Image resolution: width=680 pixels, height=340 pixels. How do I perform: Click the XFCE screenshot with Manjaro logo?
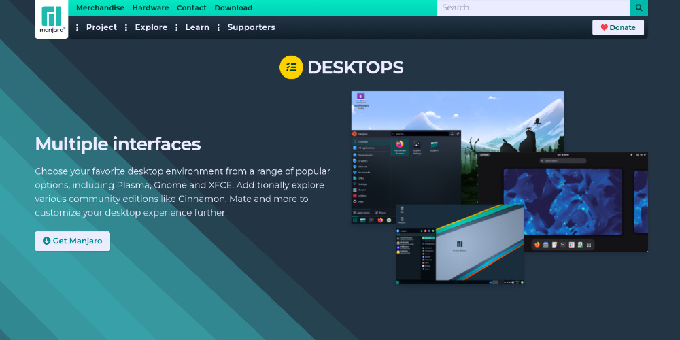[x=460, y=245]
